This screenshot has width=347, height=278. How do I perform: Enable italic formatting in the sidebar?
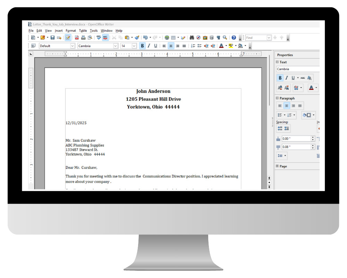click(x=287, y=77)
